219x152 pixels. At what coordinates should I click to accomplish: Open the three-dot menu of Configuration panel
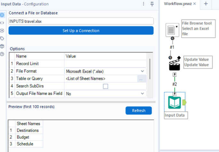pyautogui.click(x=143, y=4)
